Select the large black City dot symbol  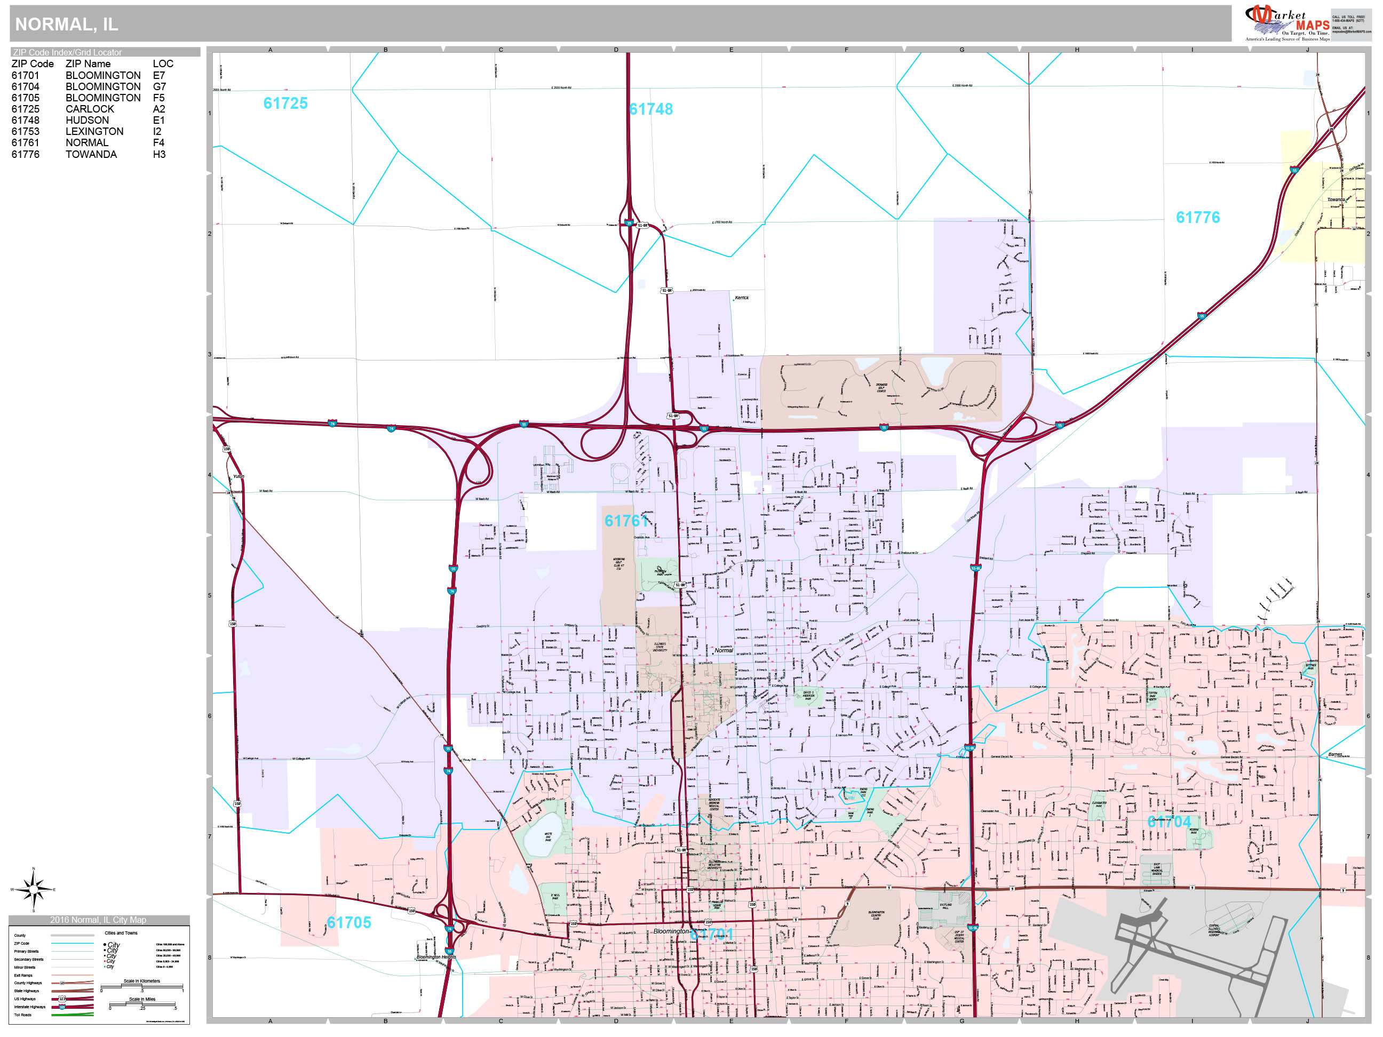pyautogui.click(x=105, y=945)
